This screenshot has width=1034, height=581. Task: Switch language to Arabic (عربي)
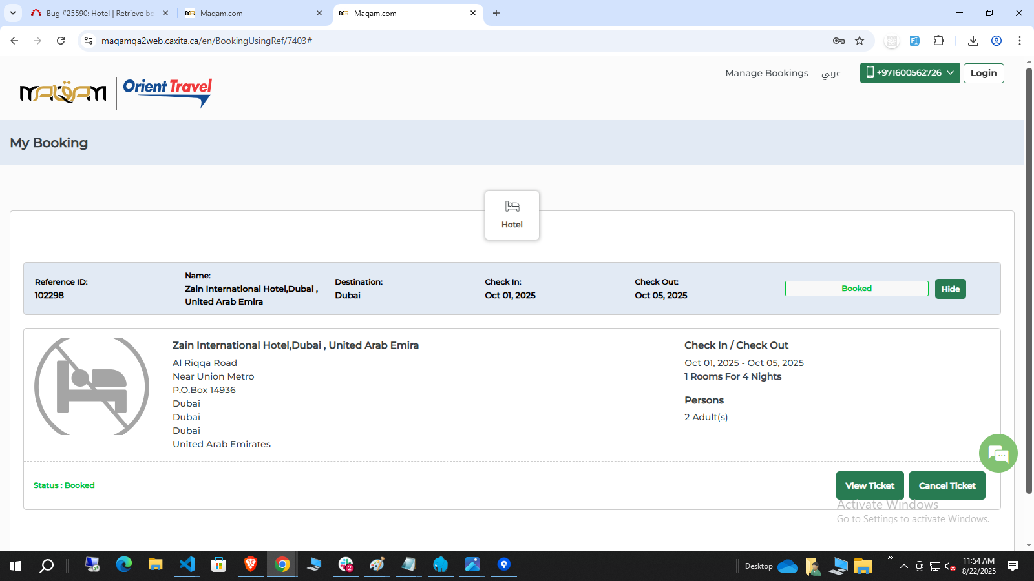831,74
